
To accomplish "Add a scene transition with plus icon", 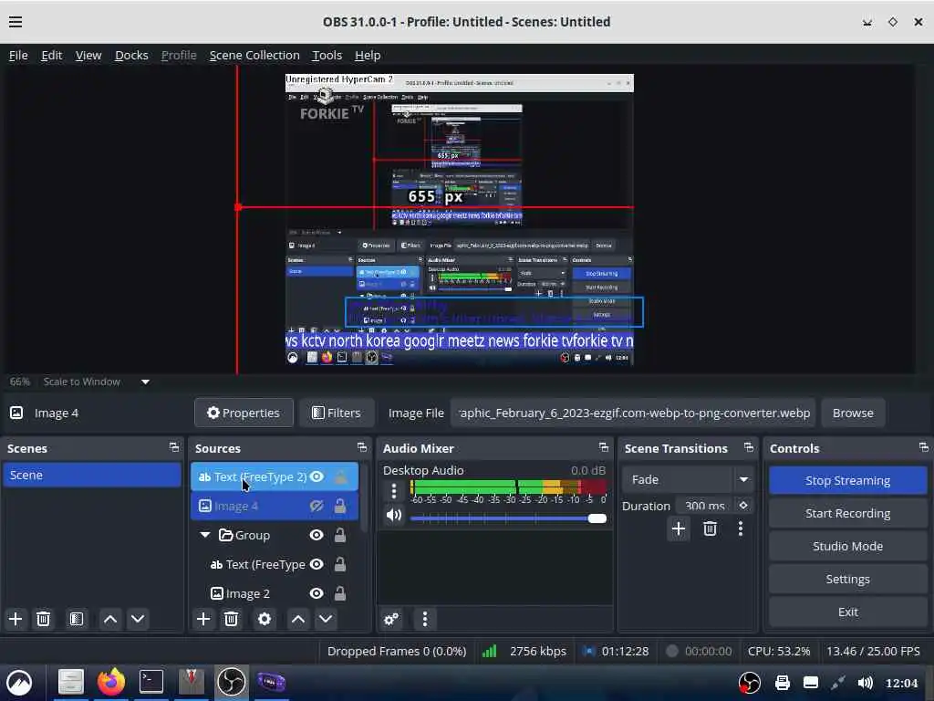I will tap(678, 528).
